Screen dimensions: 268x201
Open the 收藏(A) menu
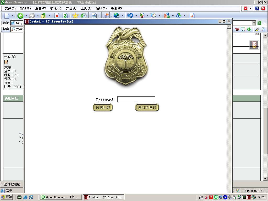[56, 8]
